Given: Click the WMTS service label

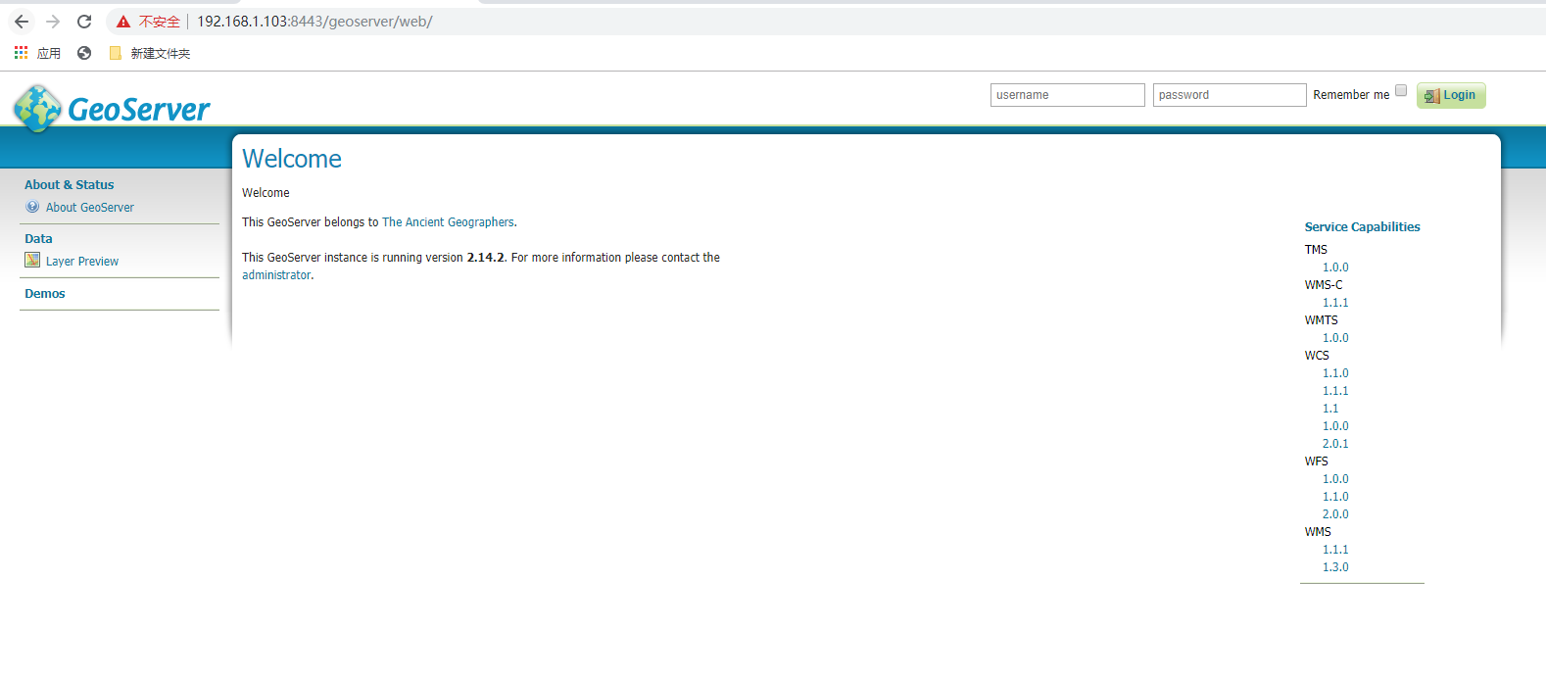Looking at the screenshot, I should [x=1321, y=320].
